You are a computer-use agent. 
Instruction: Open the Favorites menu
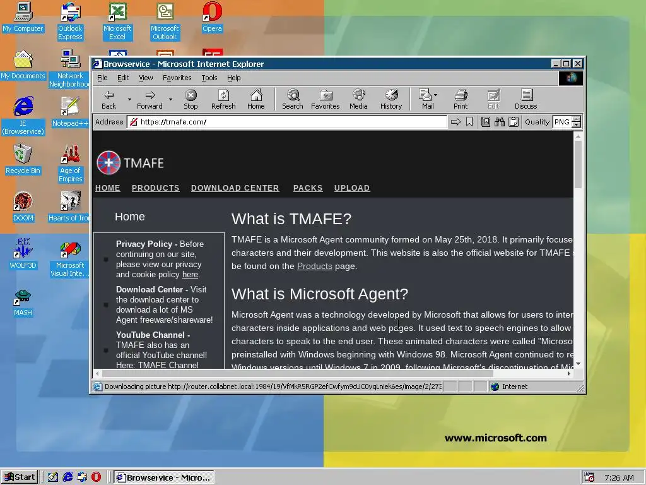click(177, 78)
